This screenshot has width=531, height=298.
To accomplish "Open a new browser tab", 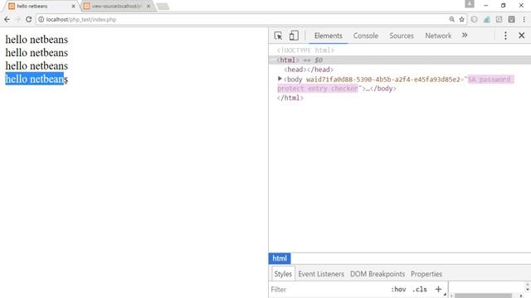I will [163, 7].
